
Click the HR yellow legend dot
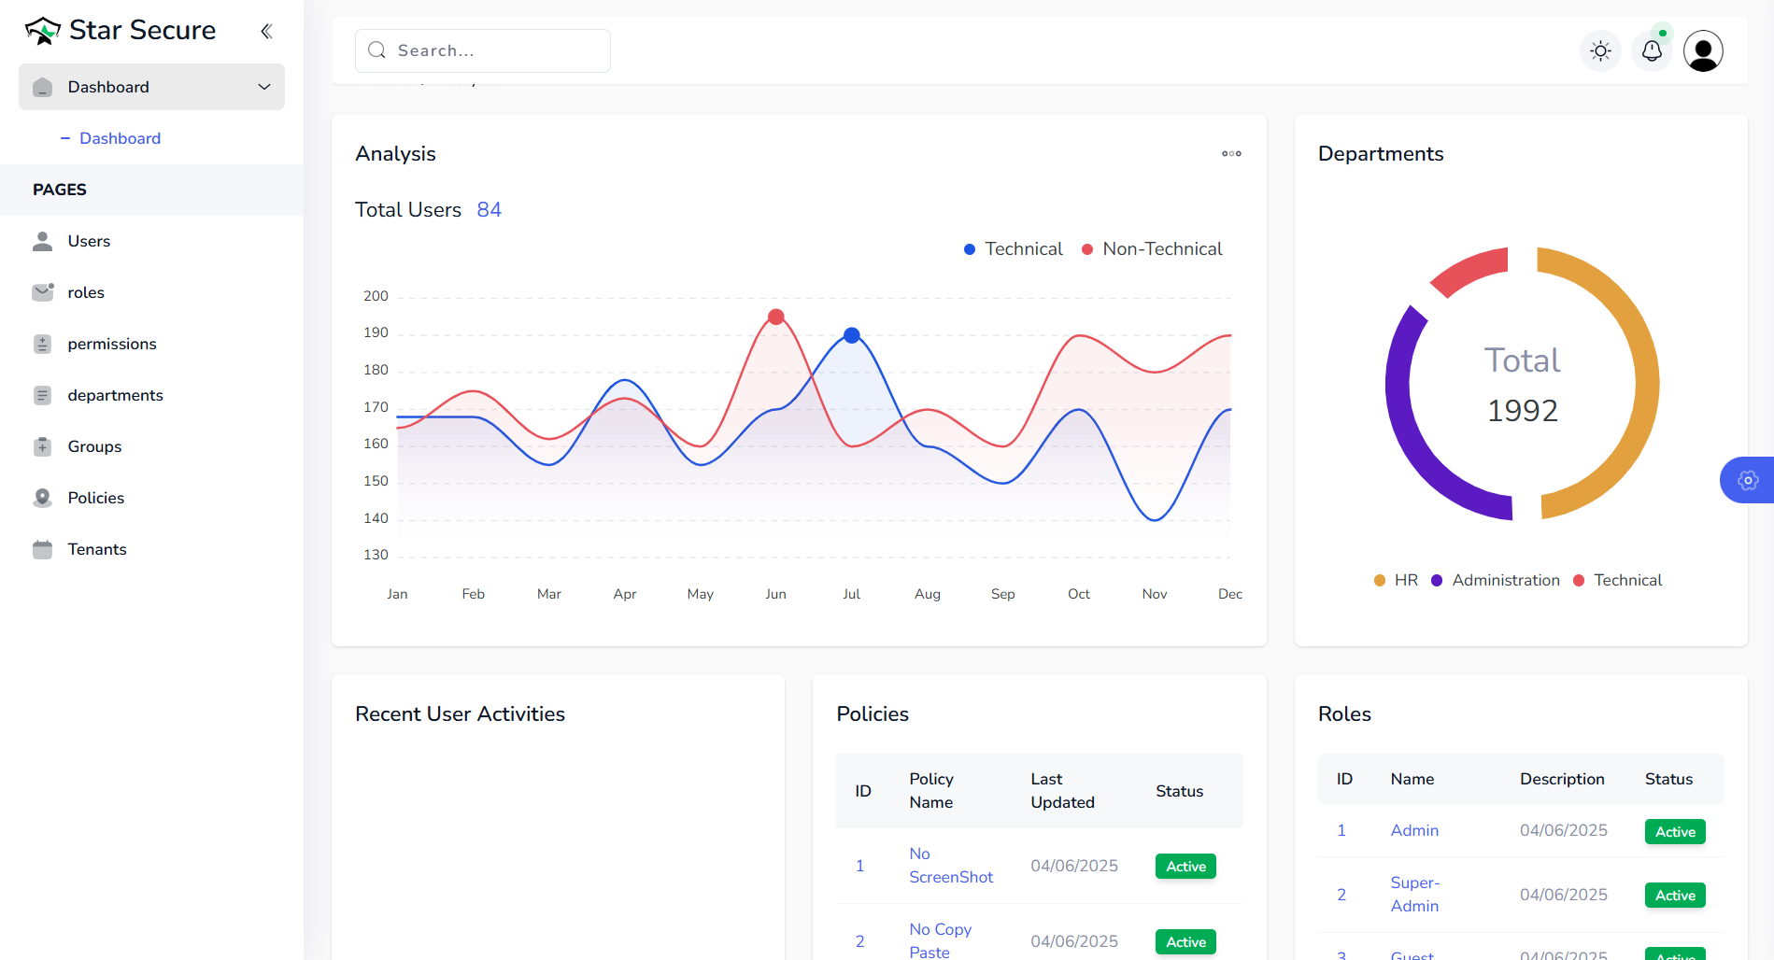point(1380,580)
